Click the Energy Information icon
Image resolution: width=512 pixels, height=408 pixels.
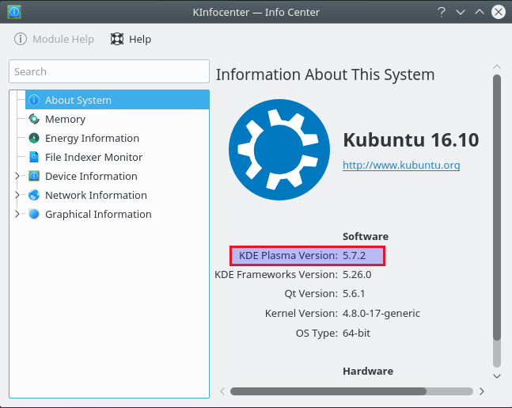click(x=34, y=138)
